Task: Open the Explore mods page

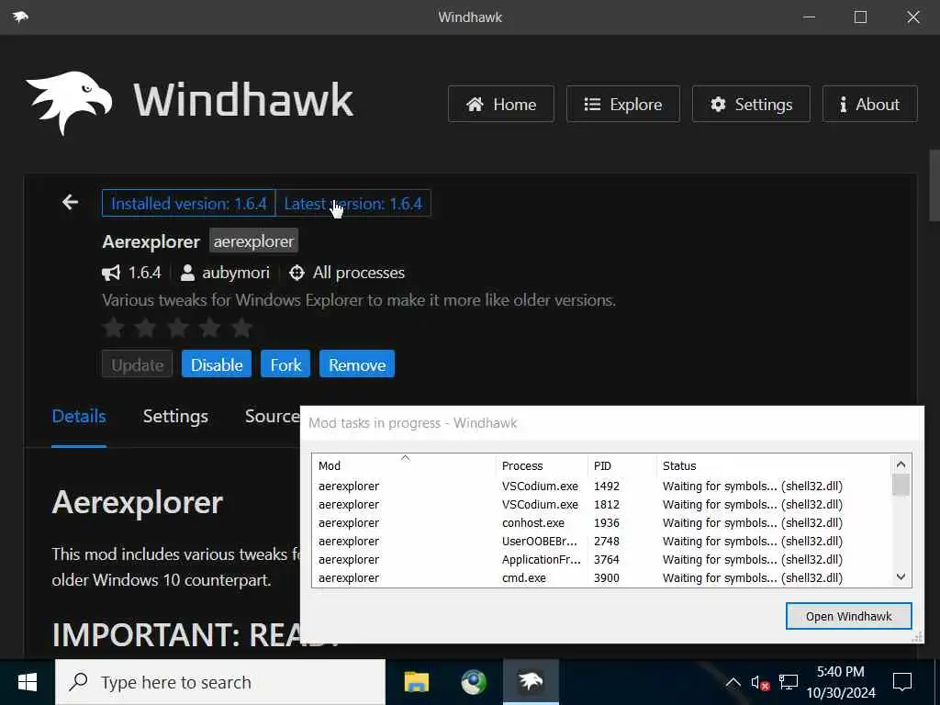Action: coord(623,105)
